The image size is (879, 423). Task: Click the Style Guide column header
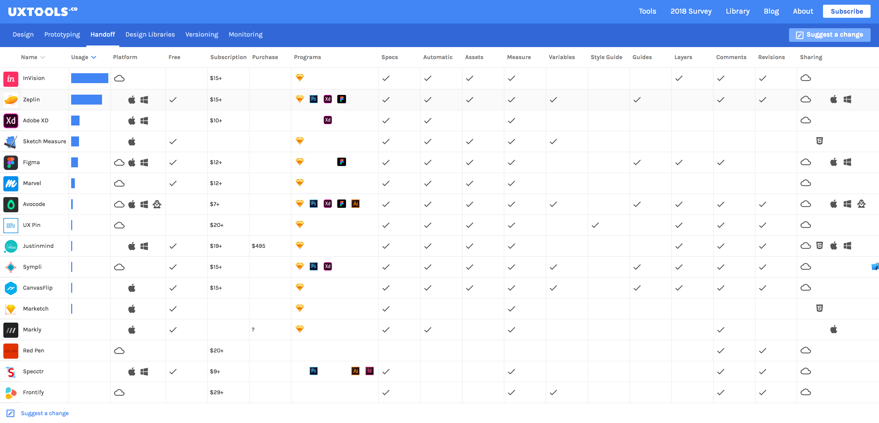[606, 57]
